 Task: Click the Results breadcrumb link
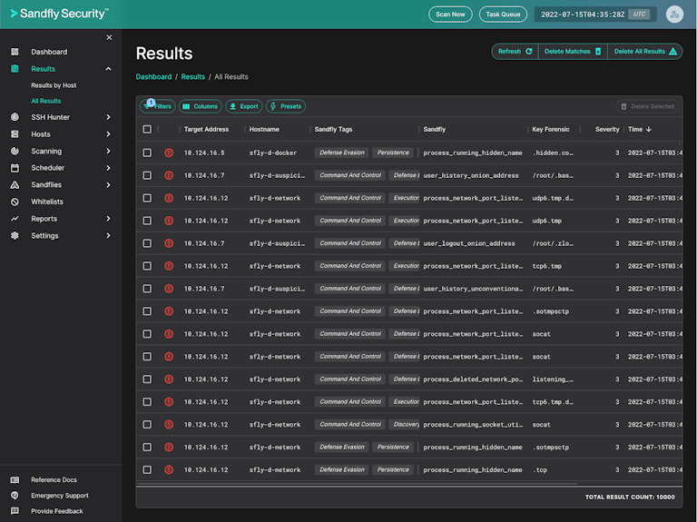(193, 77)
